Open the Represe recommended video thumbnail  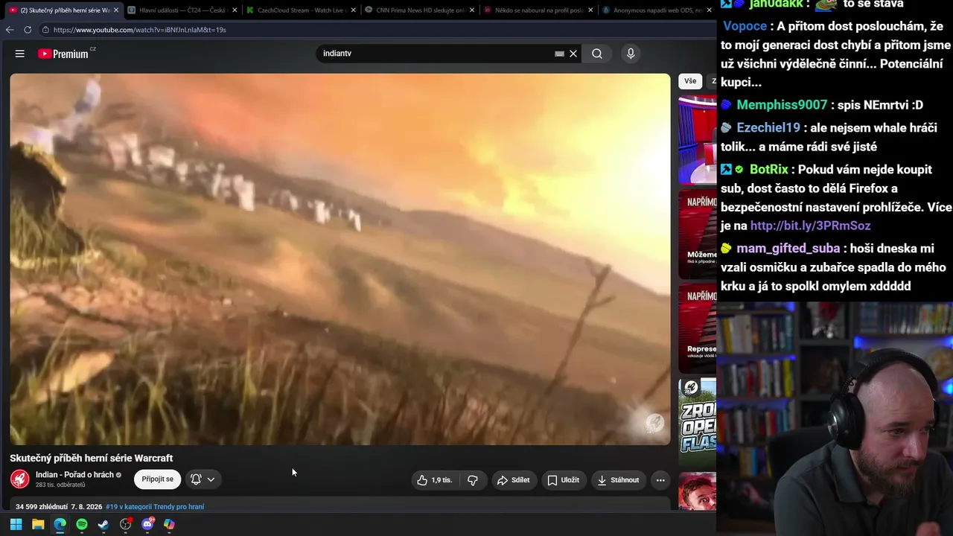(698, 328)
